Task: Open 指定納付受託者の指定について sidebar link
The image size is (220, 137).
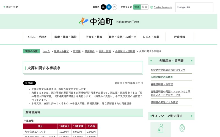Action: [x=168, y=70]
